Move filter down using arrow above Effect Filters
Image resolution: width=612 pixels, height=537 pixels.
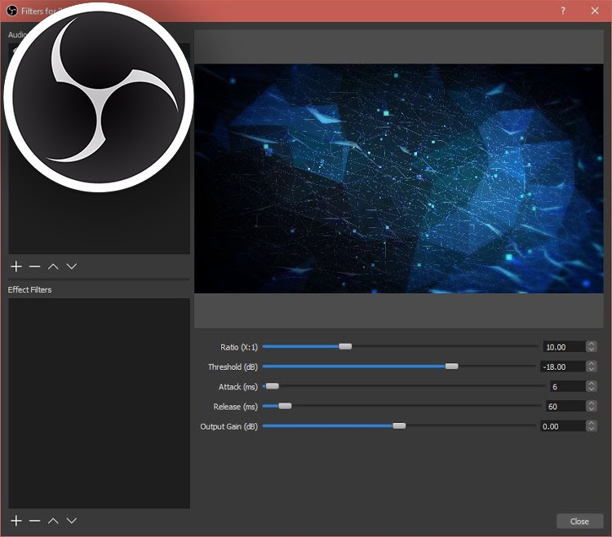coord(72,266)
